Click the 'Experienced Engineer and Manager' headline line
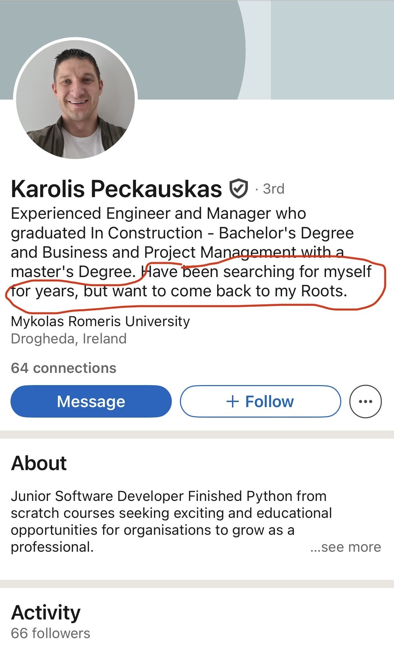The image size is (394, 654). (x=158, y=214)
